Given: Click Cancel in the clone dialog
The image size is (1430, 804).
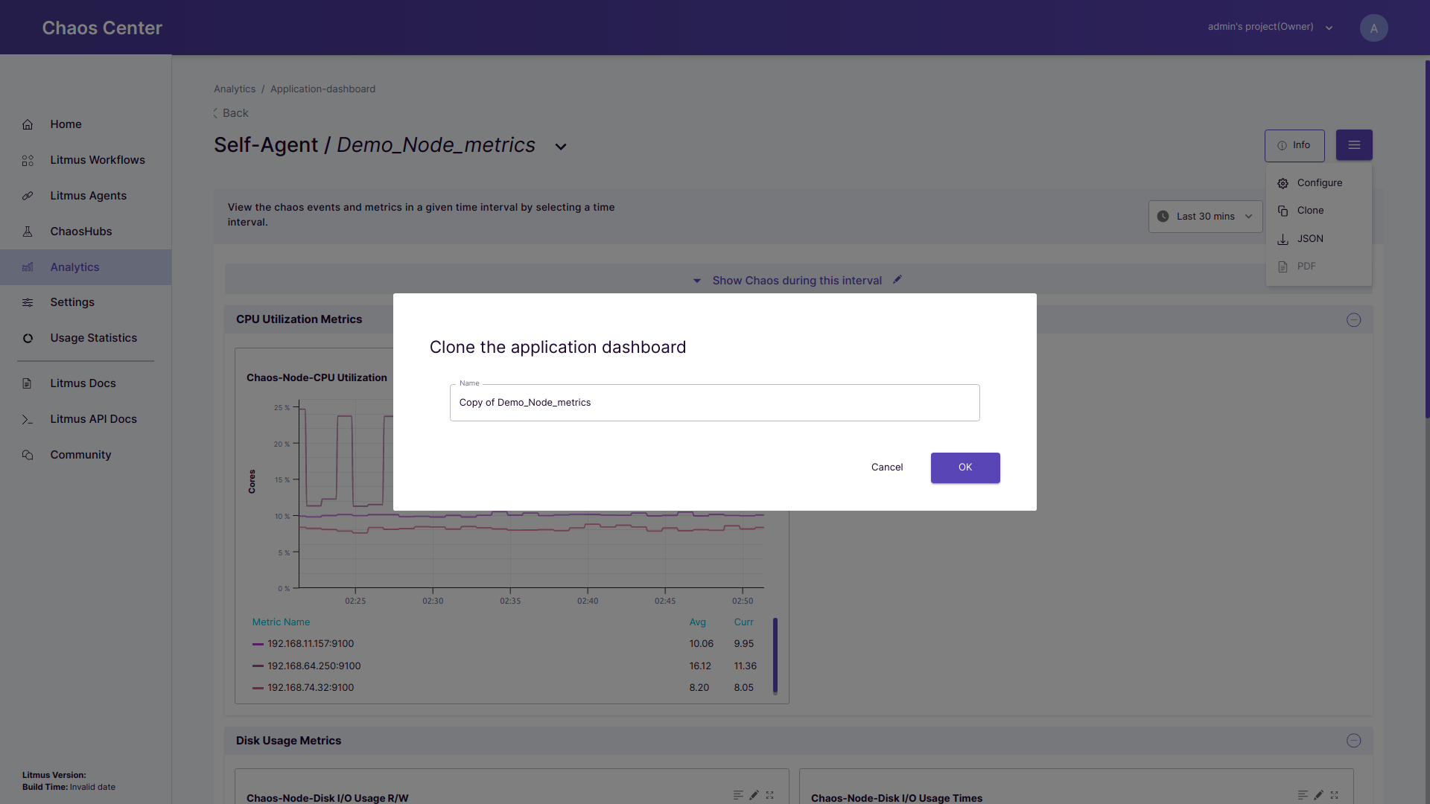Looking at the screenshot, I should [x=886, y=468].
